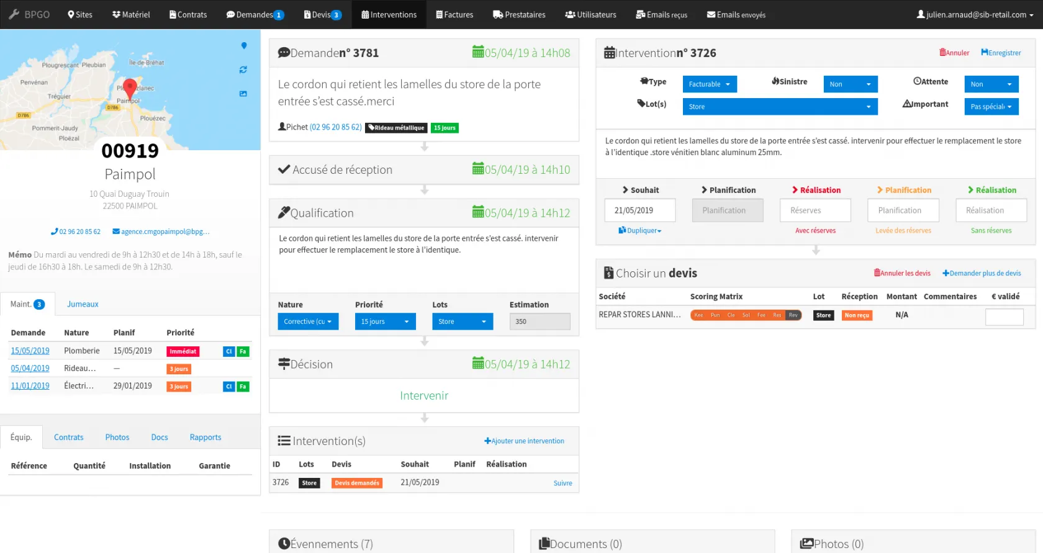The image size is (1043, 553).
Task: Click the picture icon on the map
Action: tap(243, 94)
